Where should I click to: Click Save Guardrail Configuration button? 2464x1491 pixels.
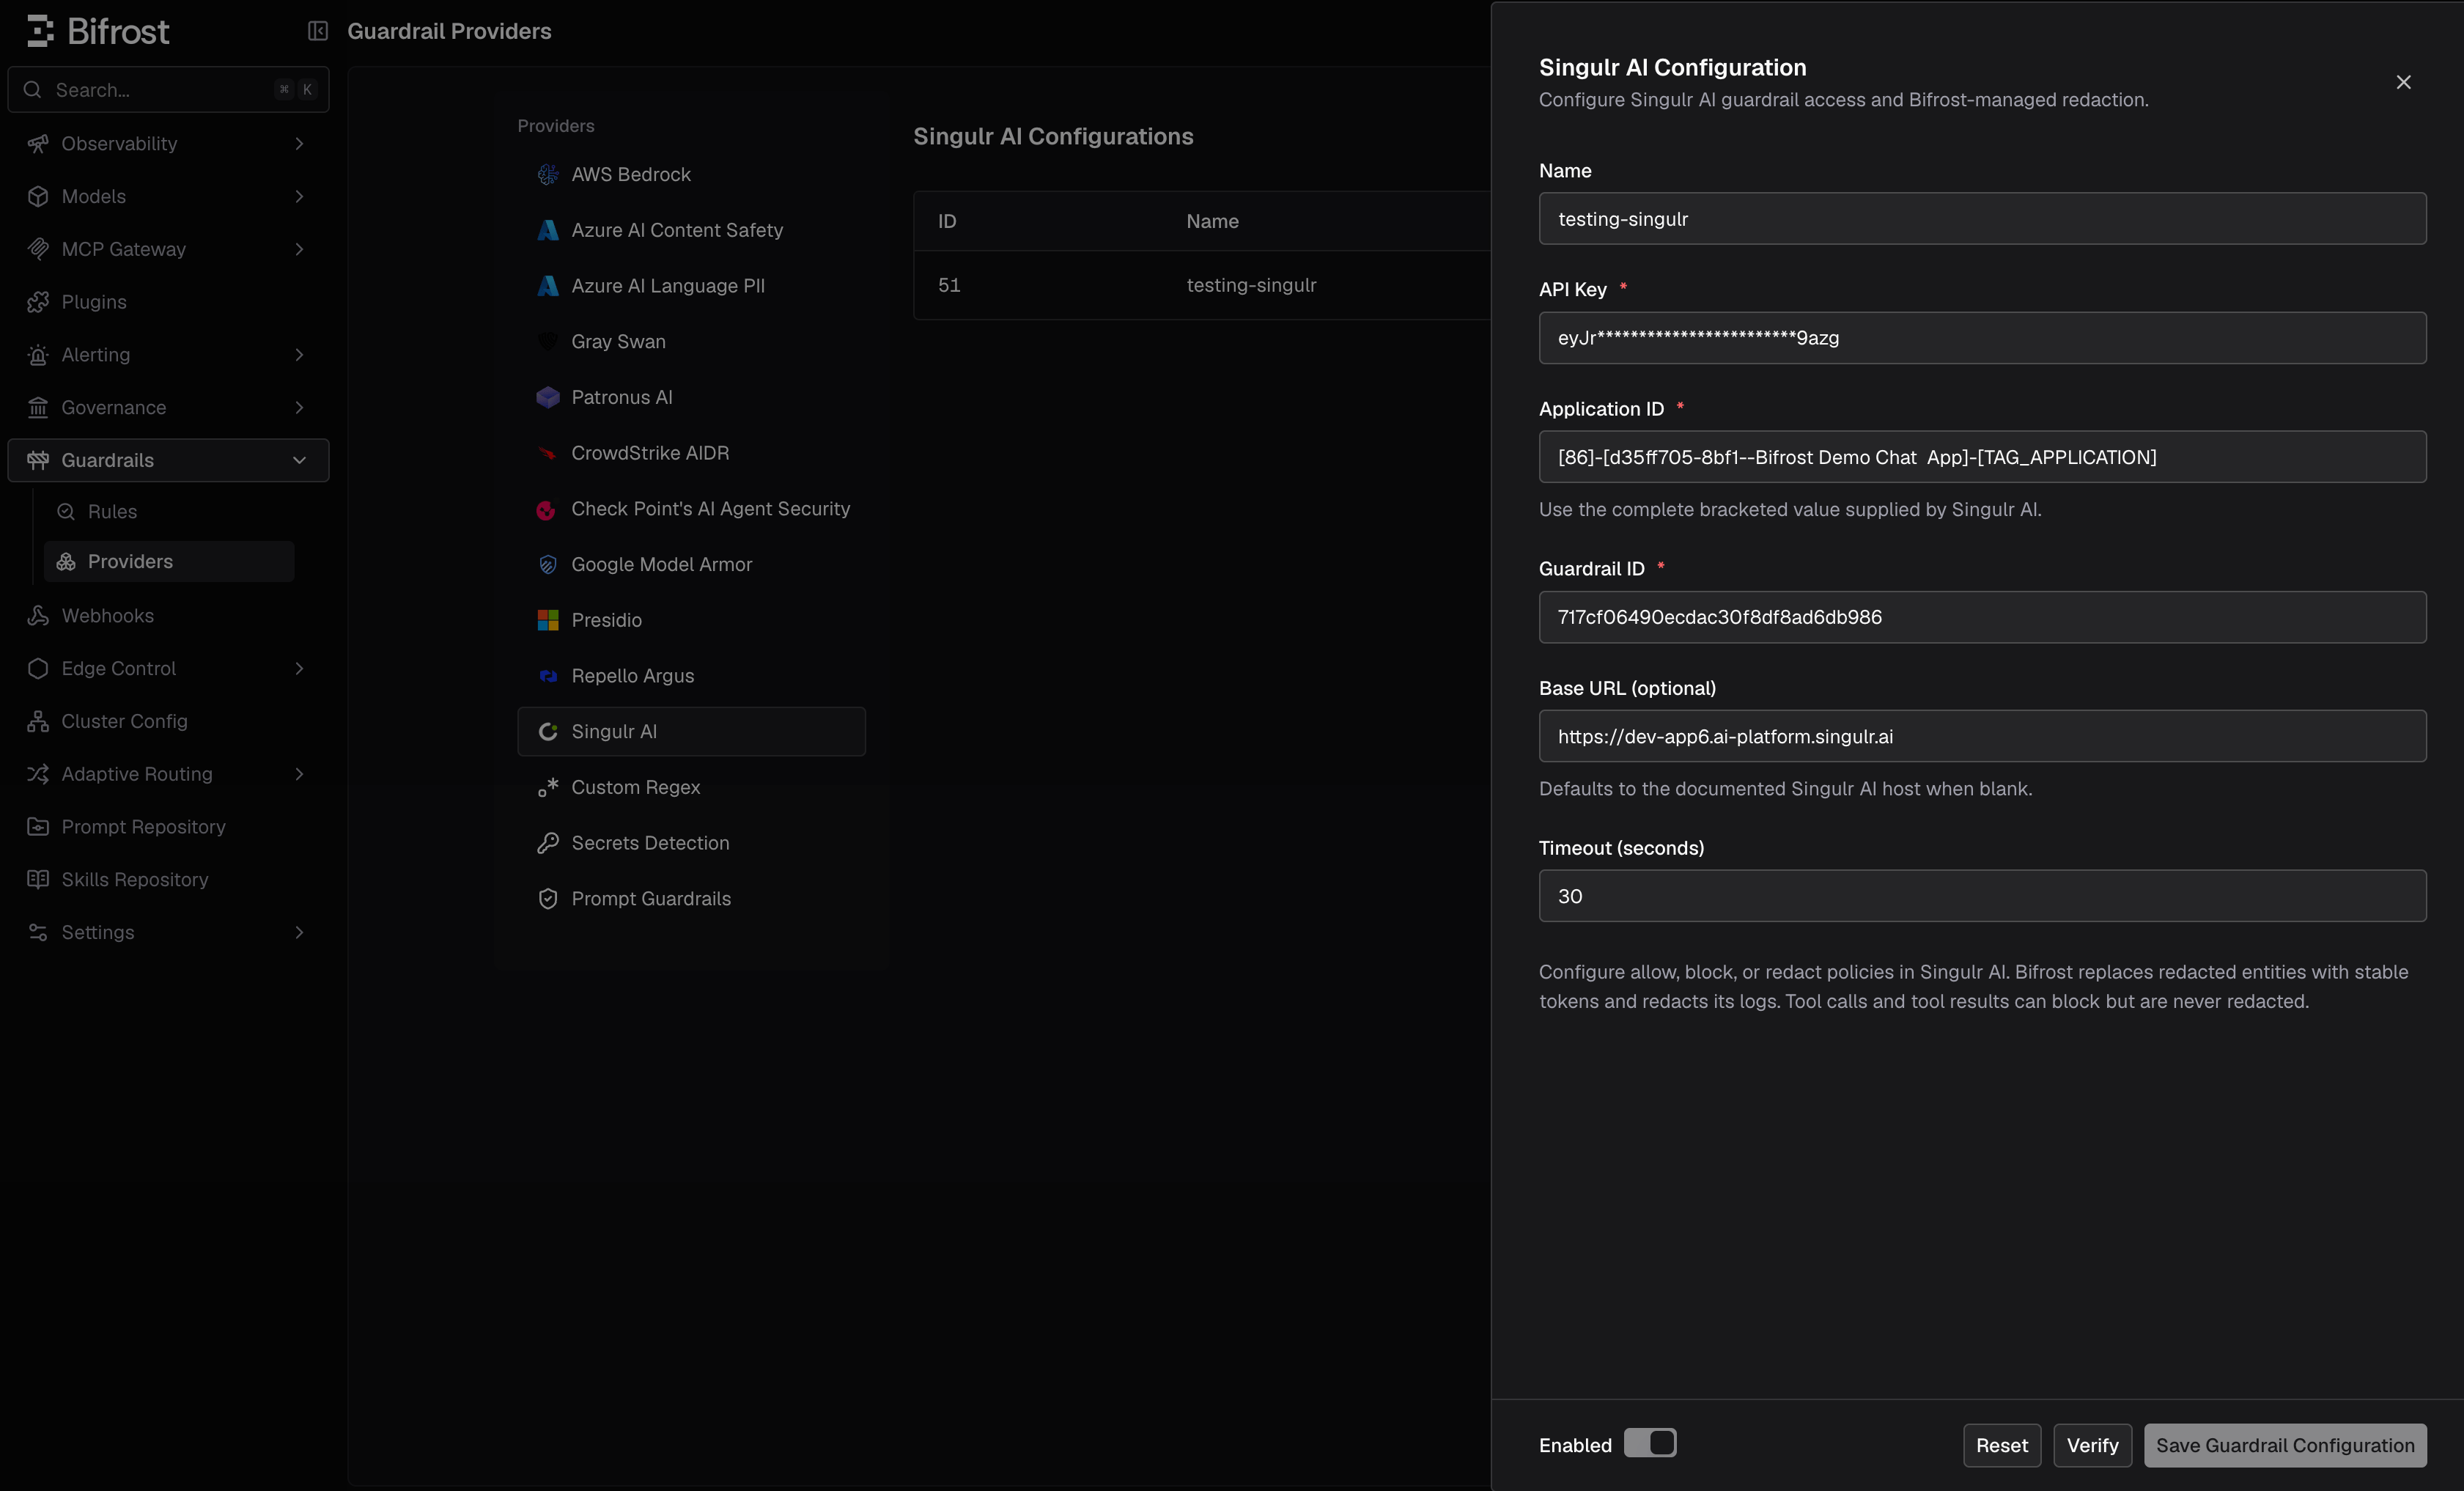click(2285, 1446)
